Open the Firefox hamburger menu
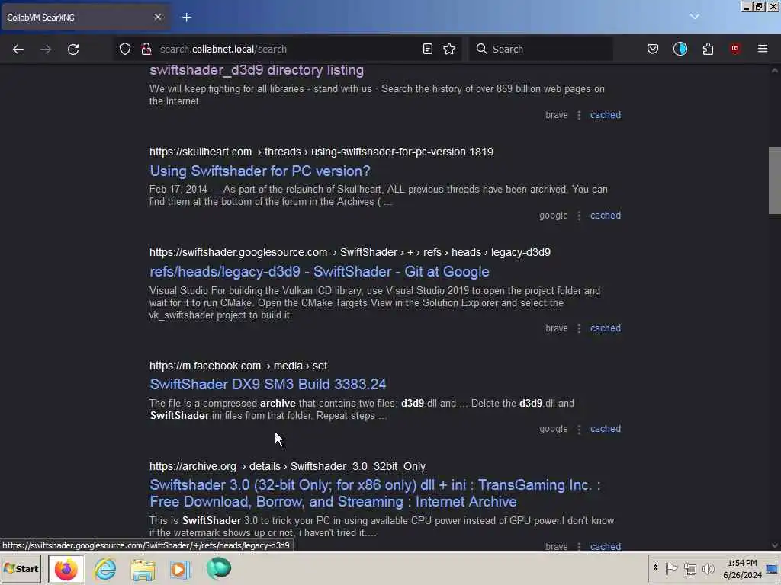Viewport: 781px width, 585px height. point(763,49)
